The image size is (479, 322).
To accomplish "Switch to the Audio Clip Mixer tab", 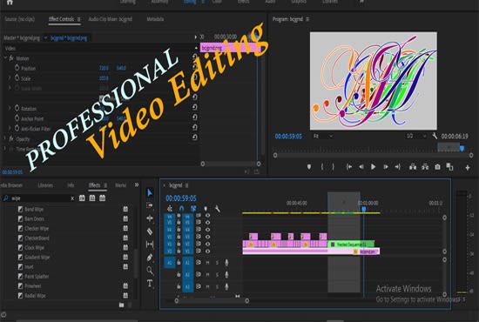I will (x=111, y=19).
